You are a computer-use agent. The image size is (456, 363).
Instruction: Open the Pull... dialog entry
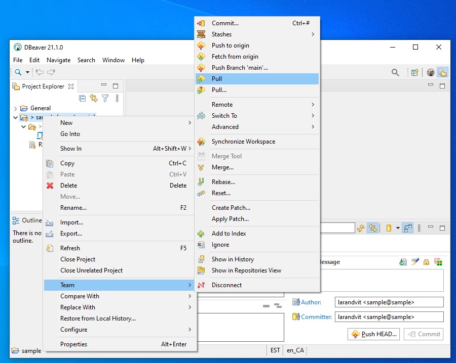pyautogui.click(x=257, y=90)
